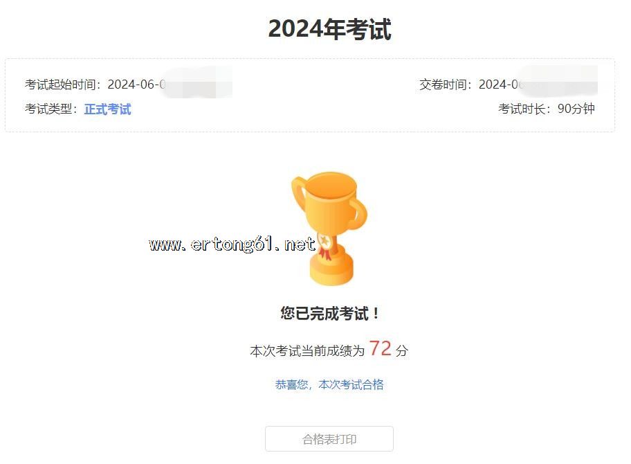Click the 2024-06 start date text
Image resolution: width=631 pixels, height=464 pixels.
[x=134, y=84]
